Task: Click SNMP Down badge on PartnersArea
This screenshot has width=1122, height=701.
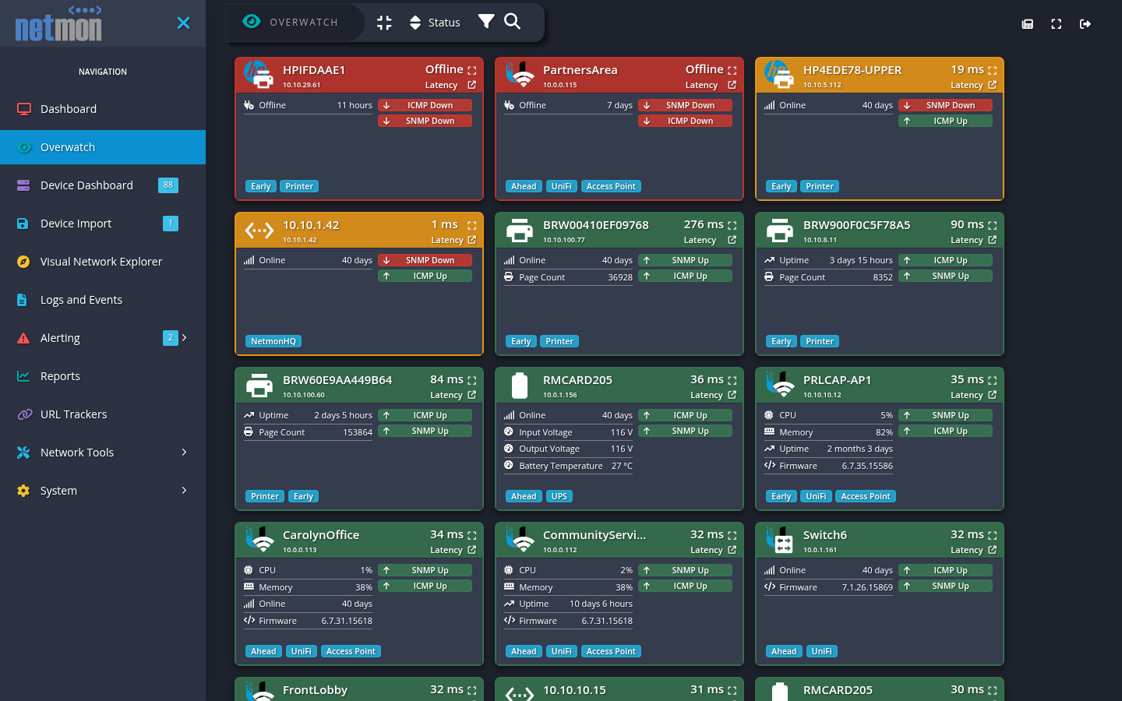Action: pyautogui.click(x=685, y=105)
